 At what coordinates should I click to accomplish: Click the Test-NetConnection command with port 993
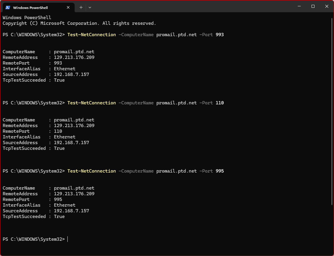pyautogui.click(x=146, y=35)
